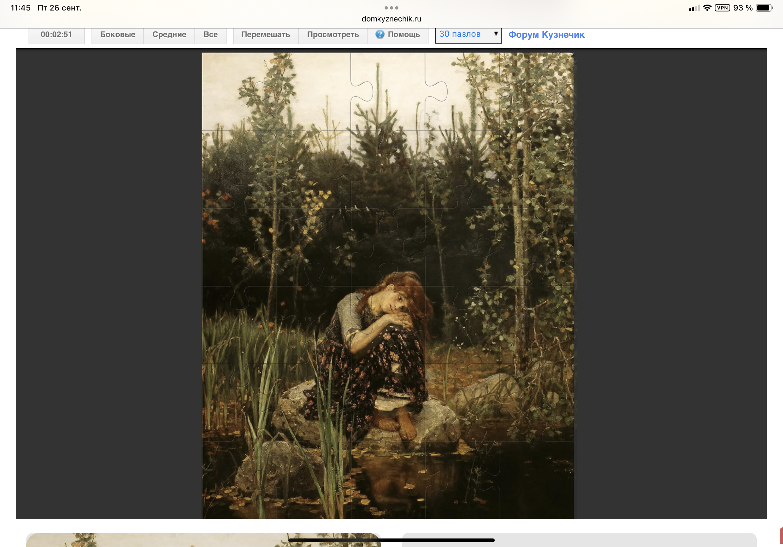Tap the Wi-Fi status icon
Screen dimensions: 783x547
[x=707, y=8]
